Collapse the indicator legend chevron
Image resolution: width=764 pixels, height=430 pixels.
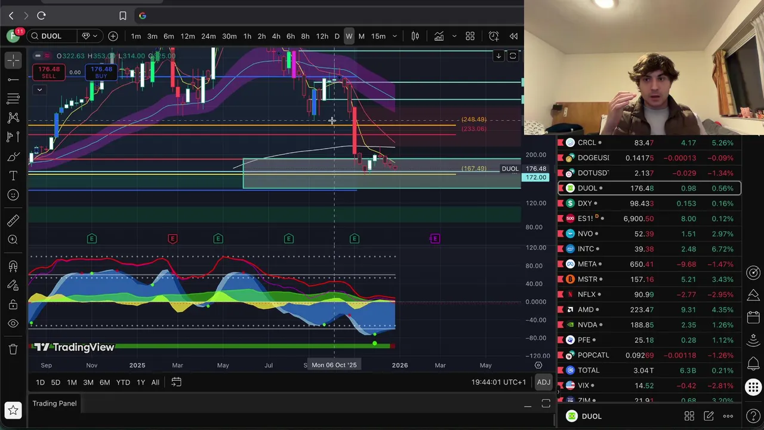pyautogui.click(x=39, y=90)
